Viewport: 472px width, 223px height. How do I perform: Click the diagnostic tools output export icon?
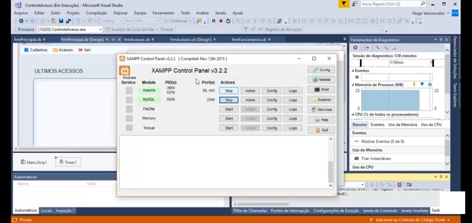pos(366,48)
